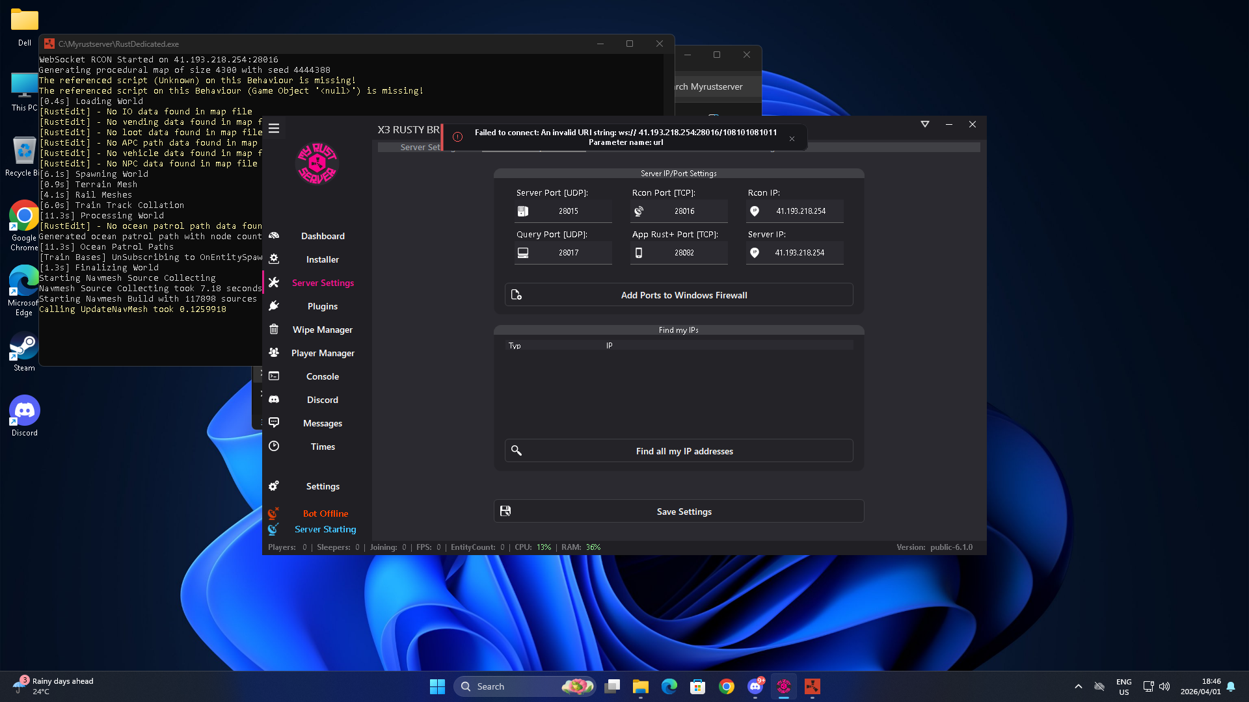
Task: Open the Times clock icon
Action: pyautogui.click(x=274, y=447)
